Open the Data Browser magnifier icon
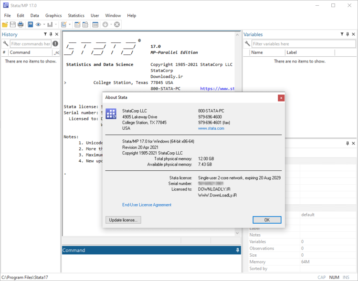Viewport: 358px width, 281px height. coord(85,24)
